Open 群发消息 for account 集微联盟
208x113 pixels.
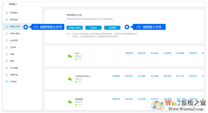[x=129, y=99]
